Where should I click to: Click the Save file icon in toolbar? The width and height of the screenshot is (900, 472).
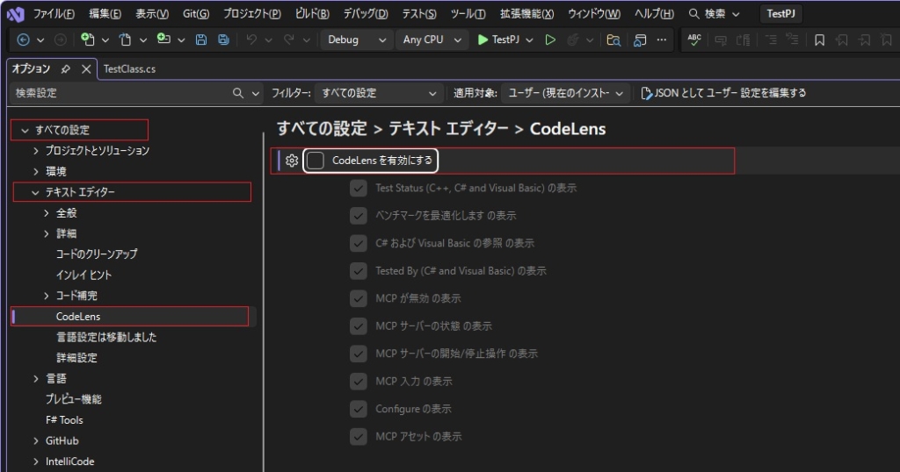pos(201,39)
